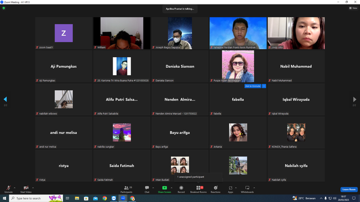Image resolution: width=360 pixels, height=202 pixels.
Task: Expand chat options arrow beside Chat
Action: tap(153, 188)
